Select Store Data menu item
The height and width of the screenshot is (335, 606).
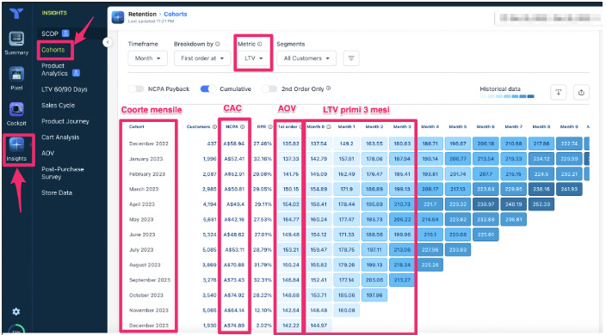pyautogui.click(x=57, y=192)
